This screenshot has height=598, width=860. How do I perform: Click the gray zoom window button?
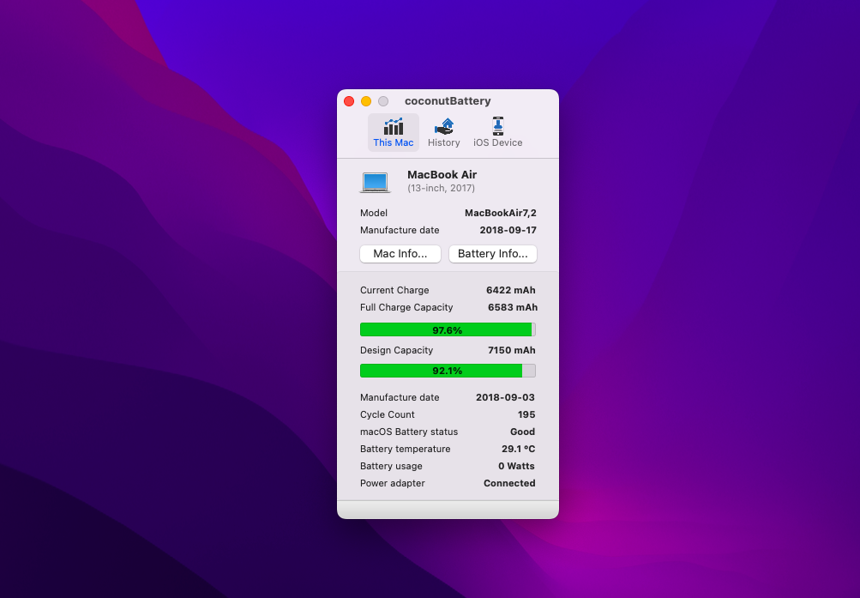[383, 101]
